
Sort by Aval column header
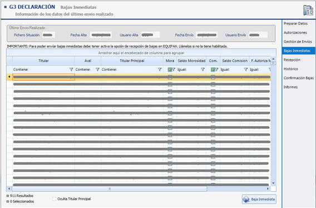pyautogui.click(x=88, y=61)
